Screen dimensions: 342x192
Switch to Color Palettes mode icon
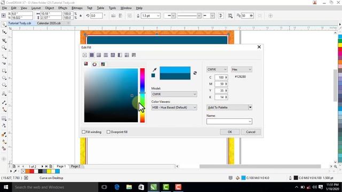pyautogui.click(x=103, y=64)
